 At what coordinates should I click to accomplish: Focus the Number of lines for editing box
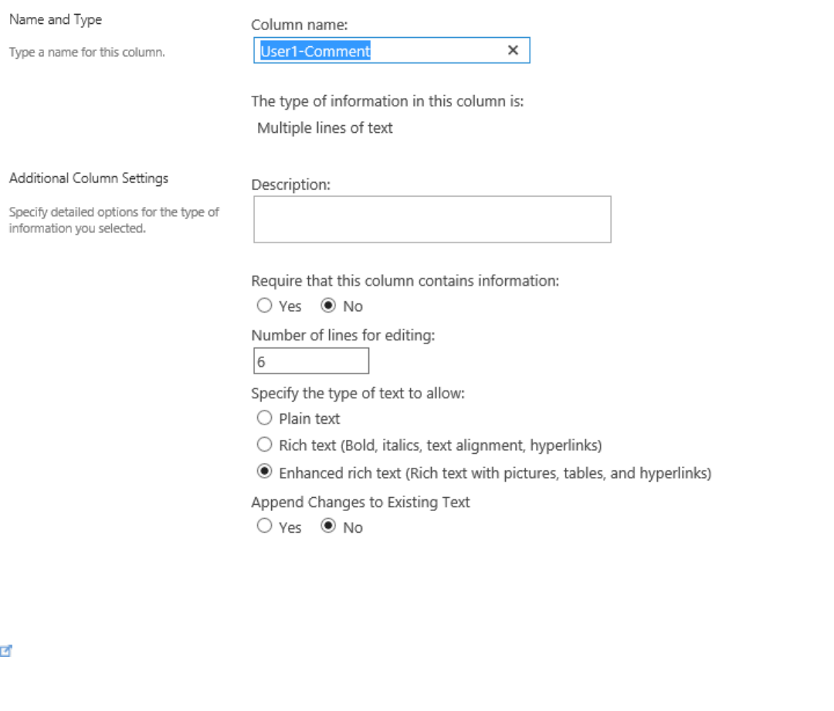point(310,361)
